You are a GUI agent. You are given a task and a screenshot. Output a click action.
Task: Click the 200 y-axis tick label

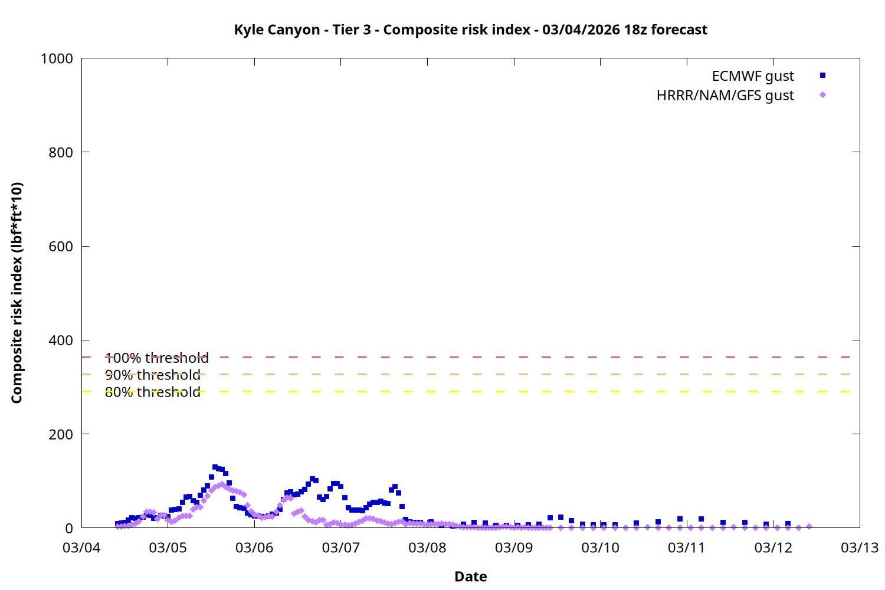[x=61, y=435]
